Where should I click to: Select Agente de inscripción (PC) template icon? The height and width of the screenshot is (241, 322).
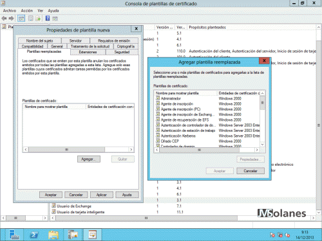point(158,109)
